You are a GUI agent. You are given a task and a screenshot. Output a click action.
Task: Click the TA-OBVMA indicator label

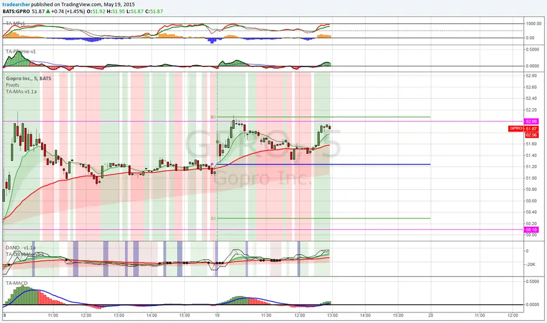click(x=23, y=254)
